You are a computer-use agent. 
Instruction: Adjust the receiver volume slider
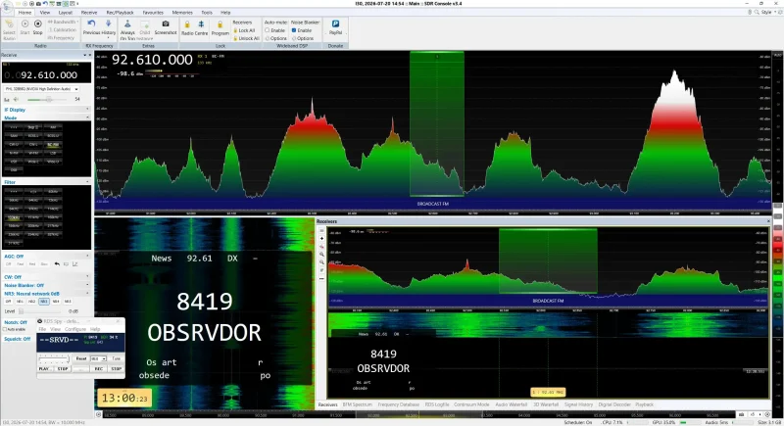pos(49,99)
